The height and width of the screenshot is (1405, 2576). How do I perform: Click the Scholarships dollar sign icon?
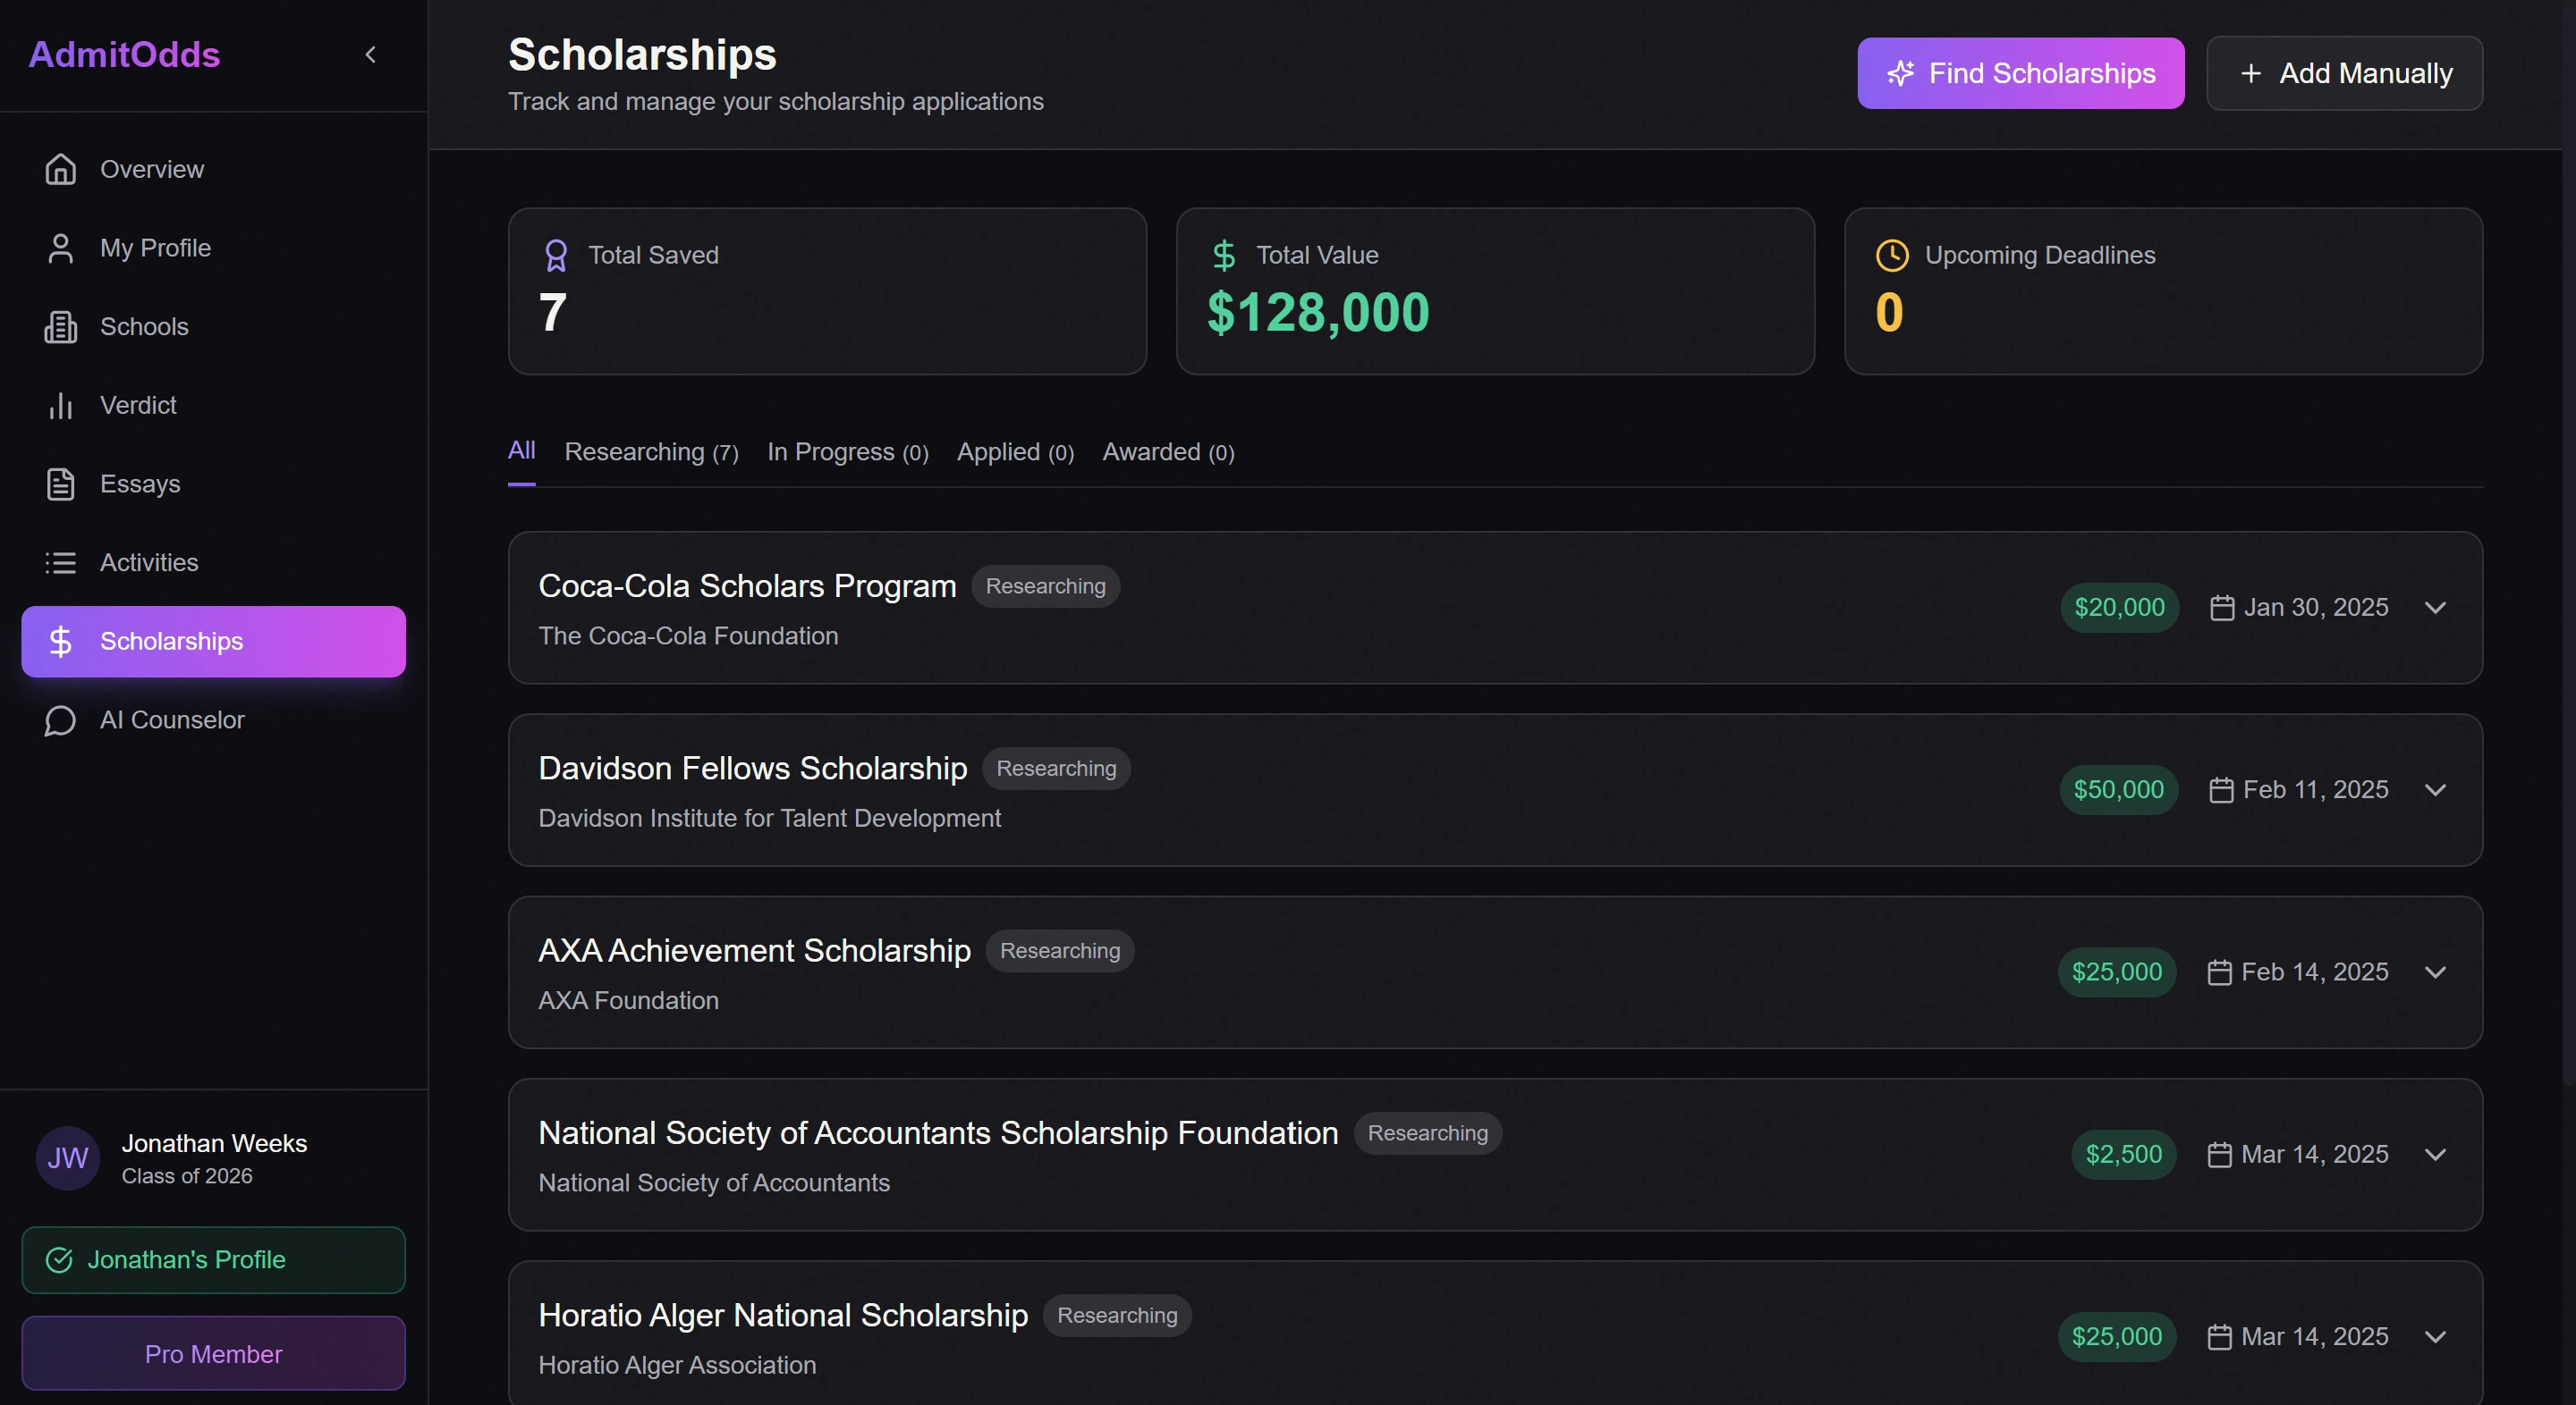click(x=61, y=642)
